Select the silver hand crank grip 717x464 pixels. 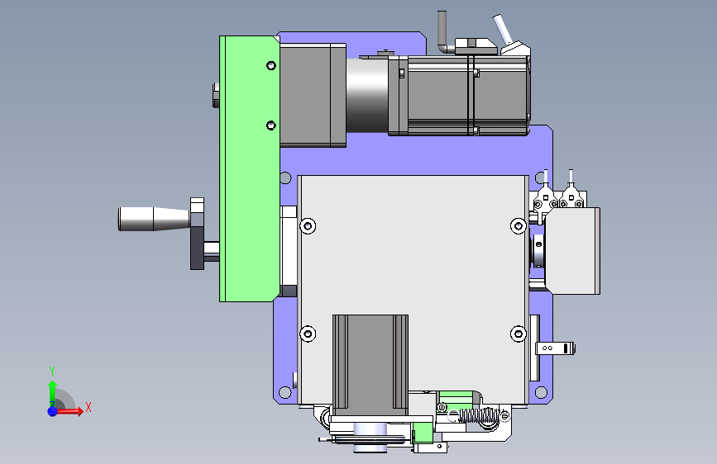click(x=154, y=219)
